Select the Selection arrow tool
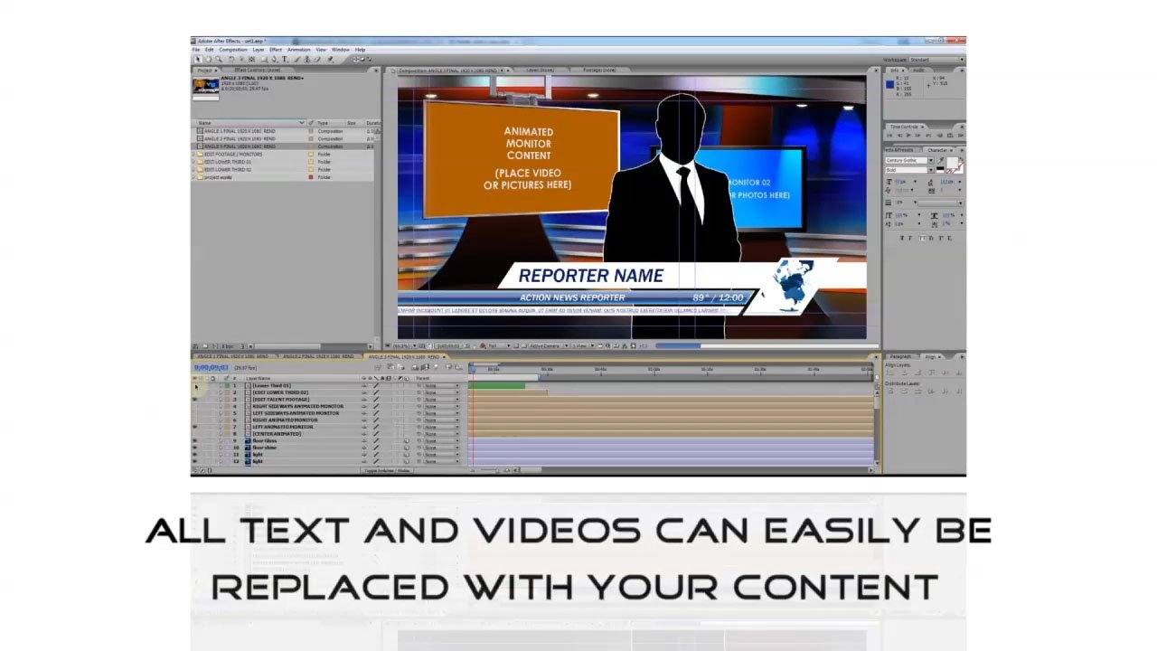The image size is (1157, 651). pos(198,59)
